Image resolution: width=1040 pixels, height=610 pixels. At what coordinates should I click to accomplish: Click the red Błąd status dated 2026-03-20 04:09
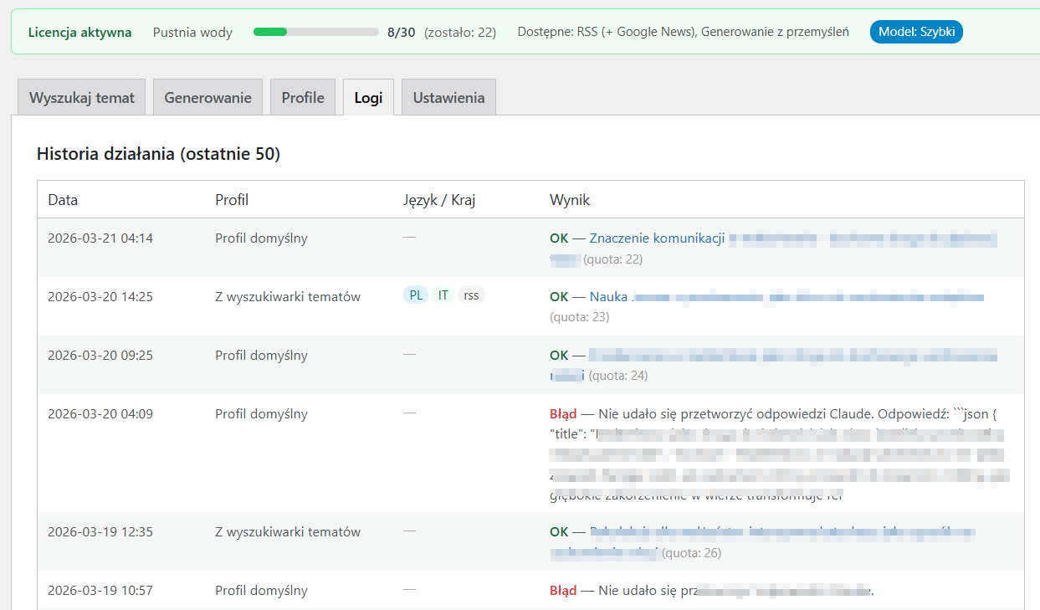tap(563, 414)
